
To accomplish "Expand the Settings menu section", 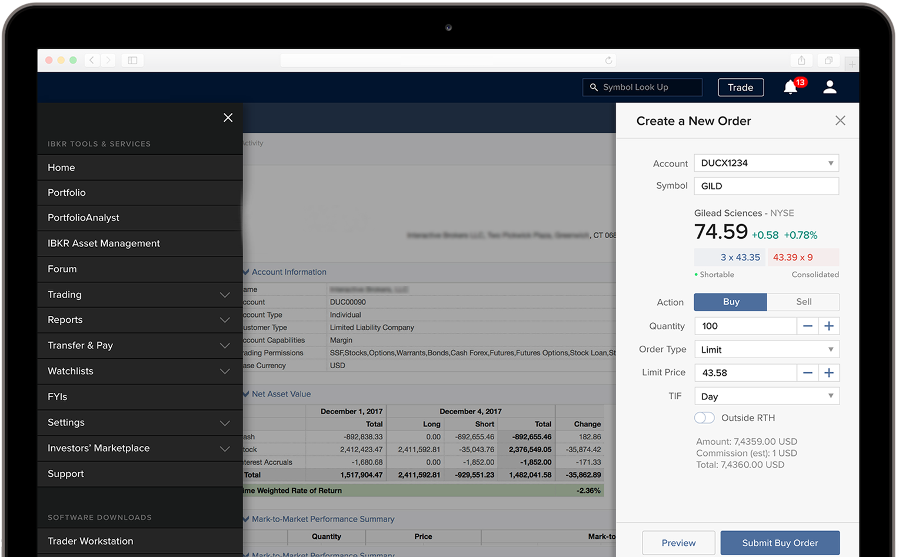I will point(140,422).
